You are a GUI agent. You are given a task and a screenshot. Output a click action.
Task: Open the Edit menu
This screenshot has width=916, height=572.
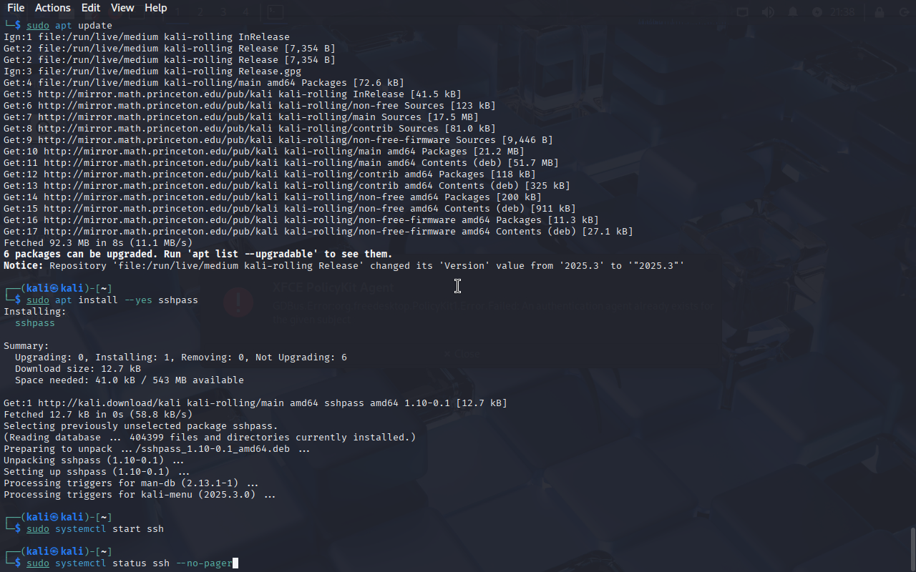(x=91, y=8)
